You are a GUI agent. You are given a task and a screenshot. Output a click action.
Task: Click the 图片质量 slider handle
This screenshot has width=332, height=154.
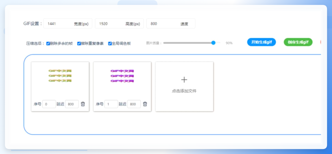click(x=213, y=43)
